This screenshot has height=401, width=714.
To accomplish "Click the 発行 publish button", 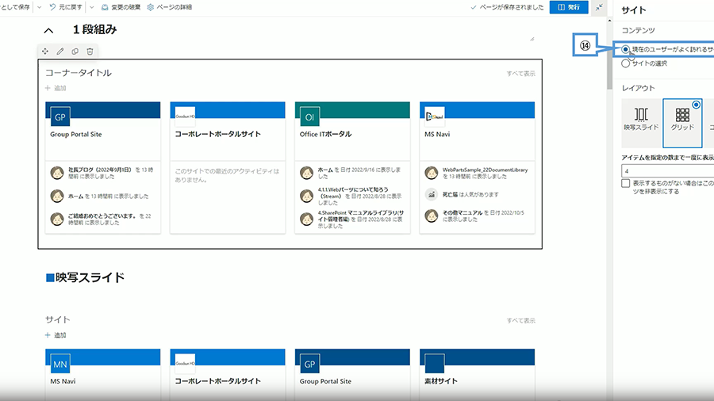I will (x=569, y=7).
